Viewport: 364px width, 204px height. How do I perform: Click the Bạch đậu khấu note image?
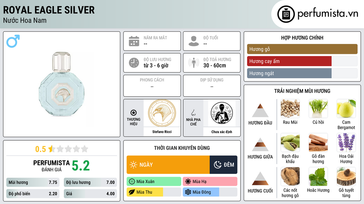click(x=290, y=142)
